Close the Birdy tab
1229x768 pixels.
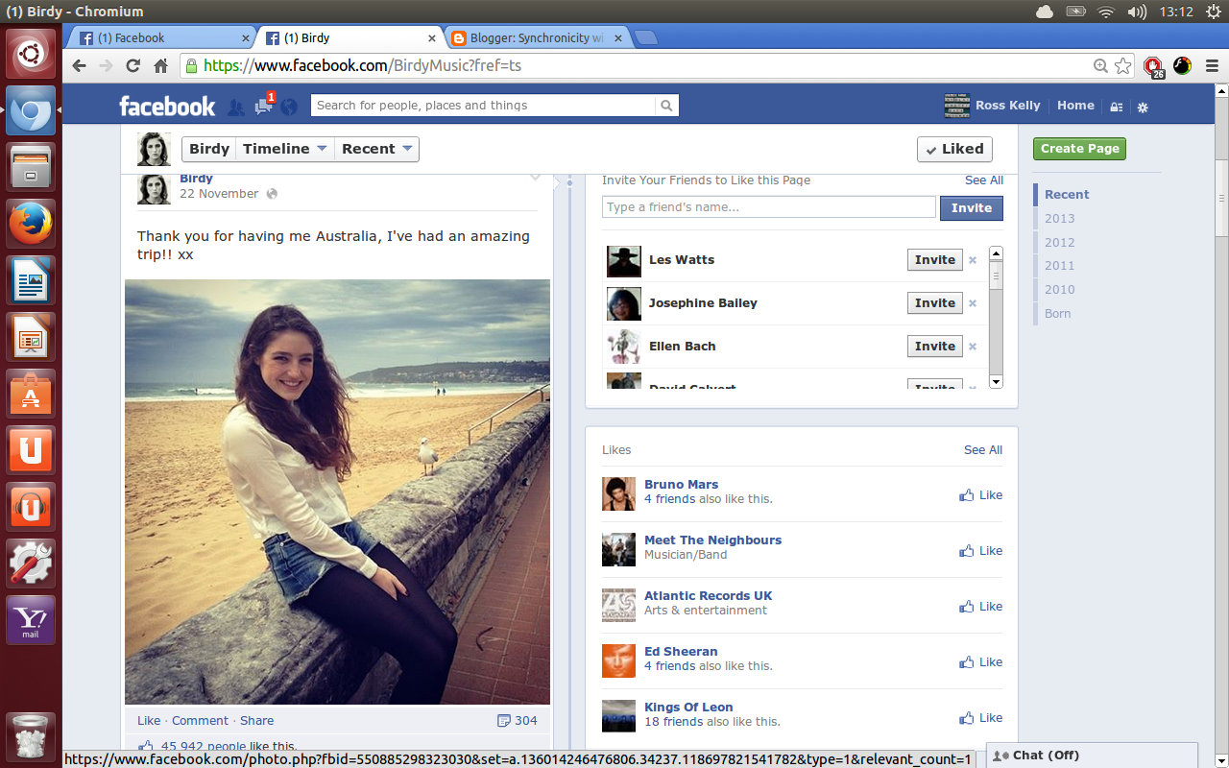(431, 38)
